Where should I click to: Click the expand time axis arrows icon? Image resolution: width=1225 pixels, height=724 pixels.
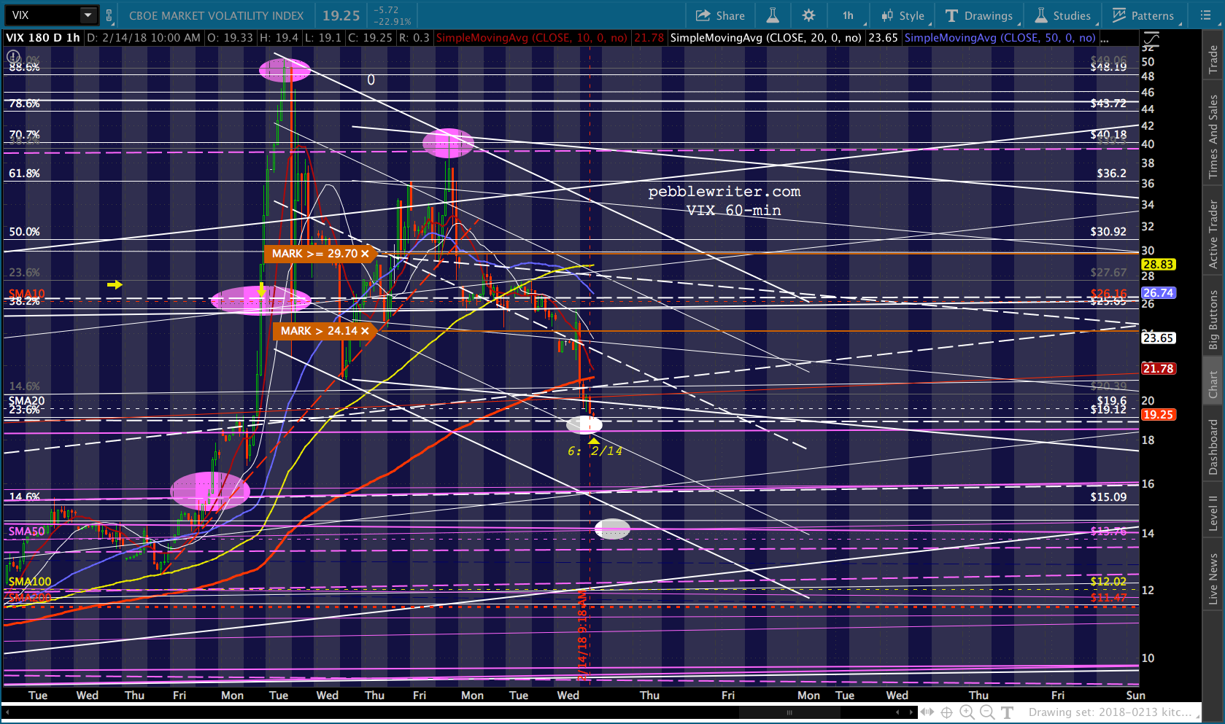(927, 712)
